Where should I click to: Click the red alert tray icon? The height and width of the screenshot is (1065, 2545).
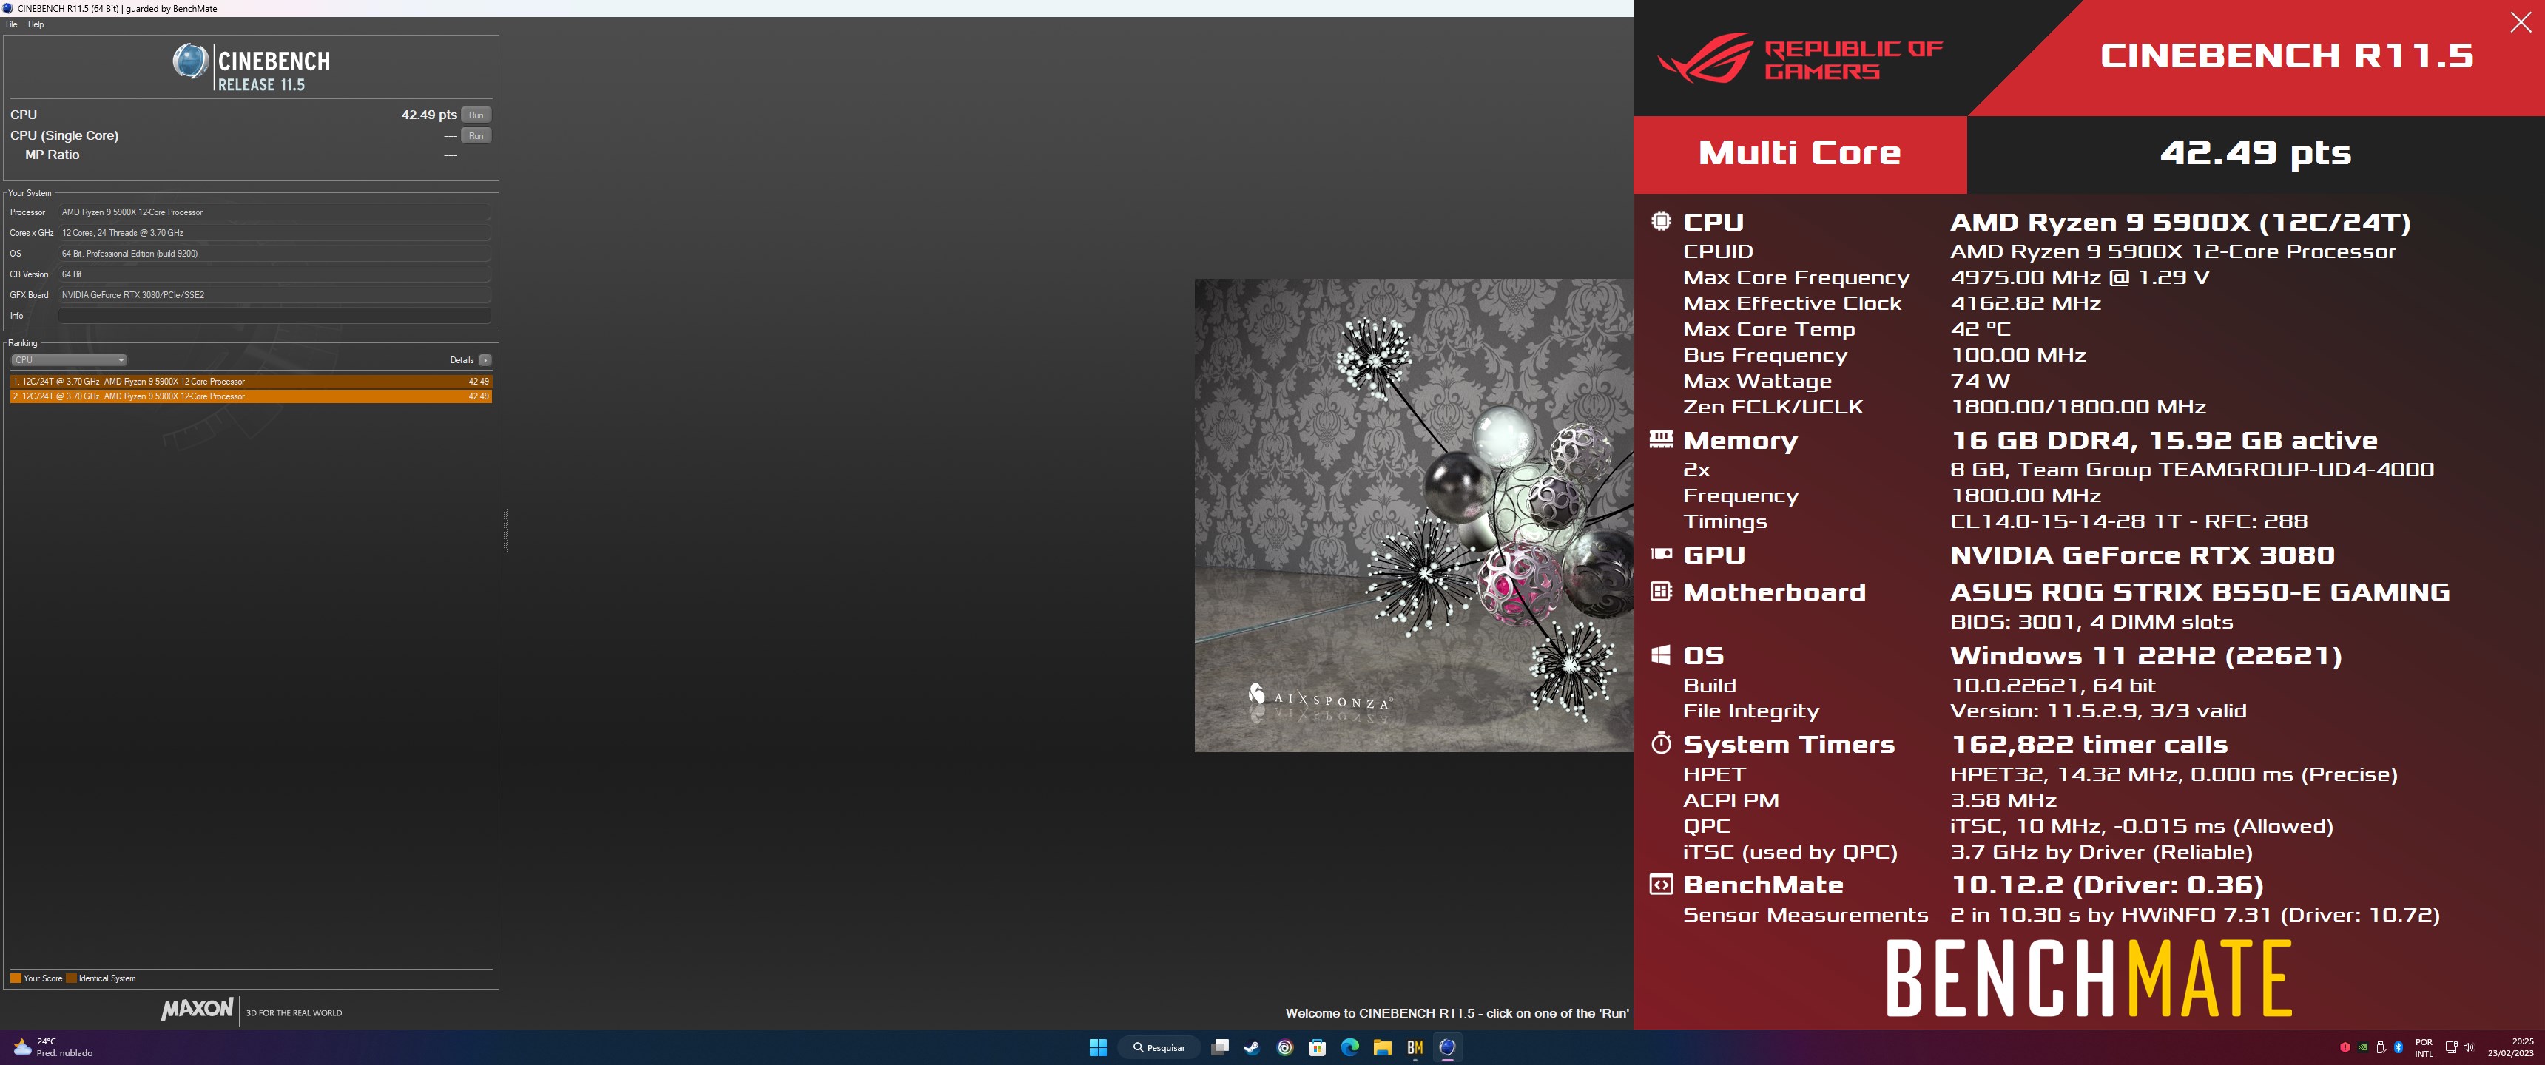[x=2345, y=1047]
